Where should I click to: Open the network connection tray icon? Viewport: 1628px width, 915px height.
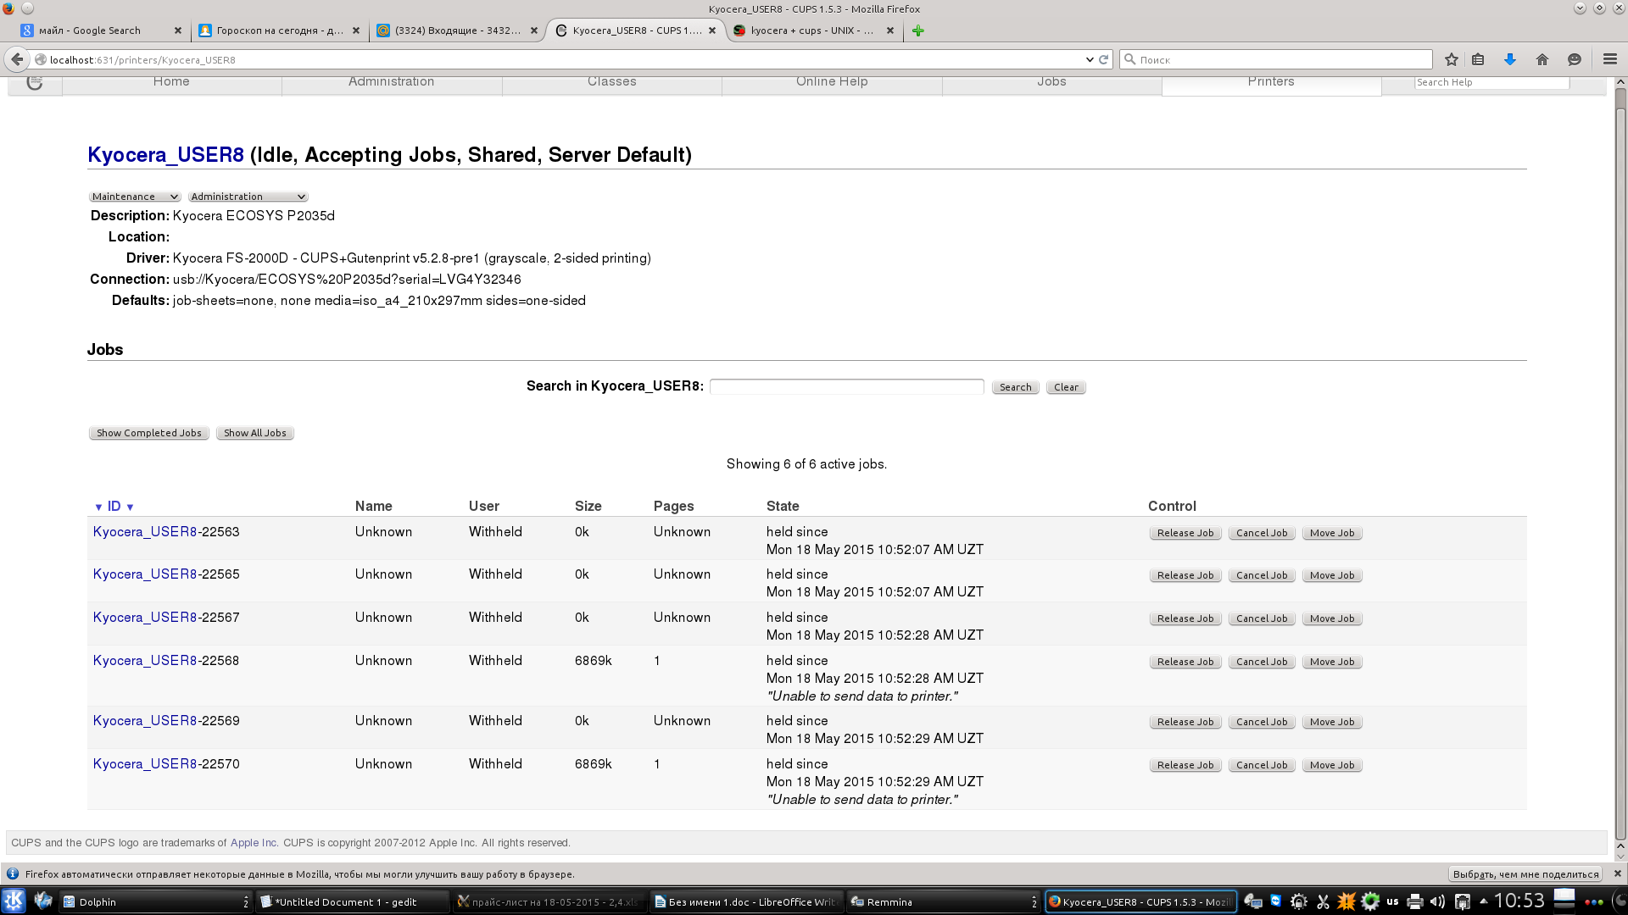1463,901
